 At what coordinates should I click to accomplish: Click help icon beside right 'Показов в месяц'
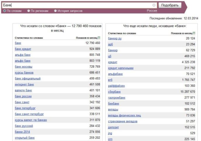coord(194,33)
